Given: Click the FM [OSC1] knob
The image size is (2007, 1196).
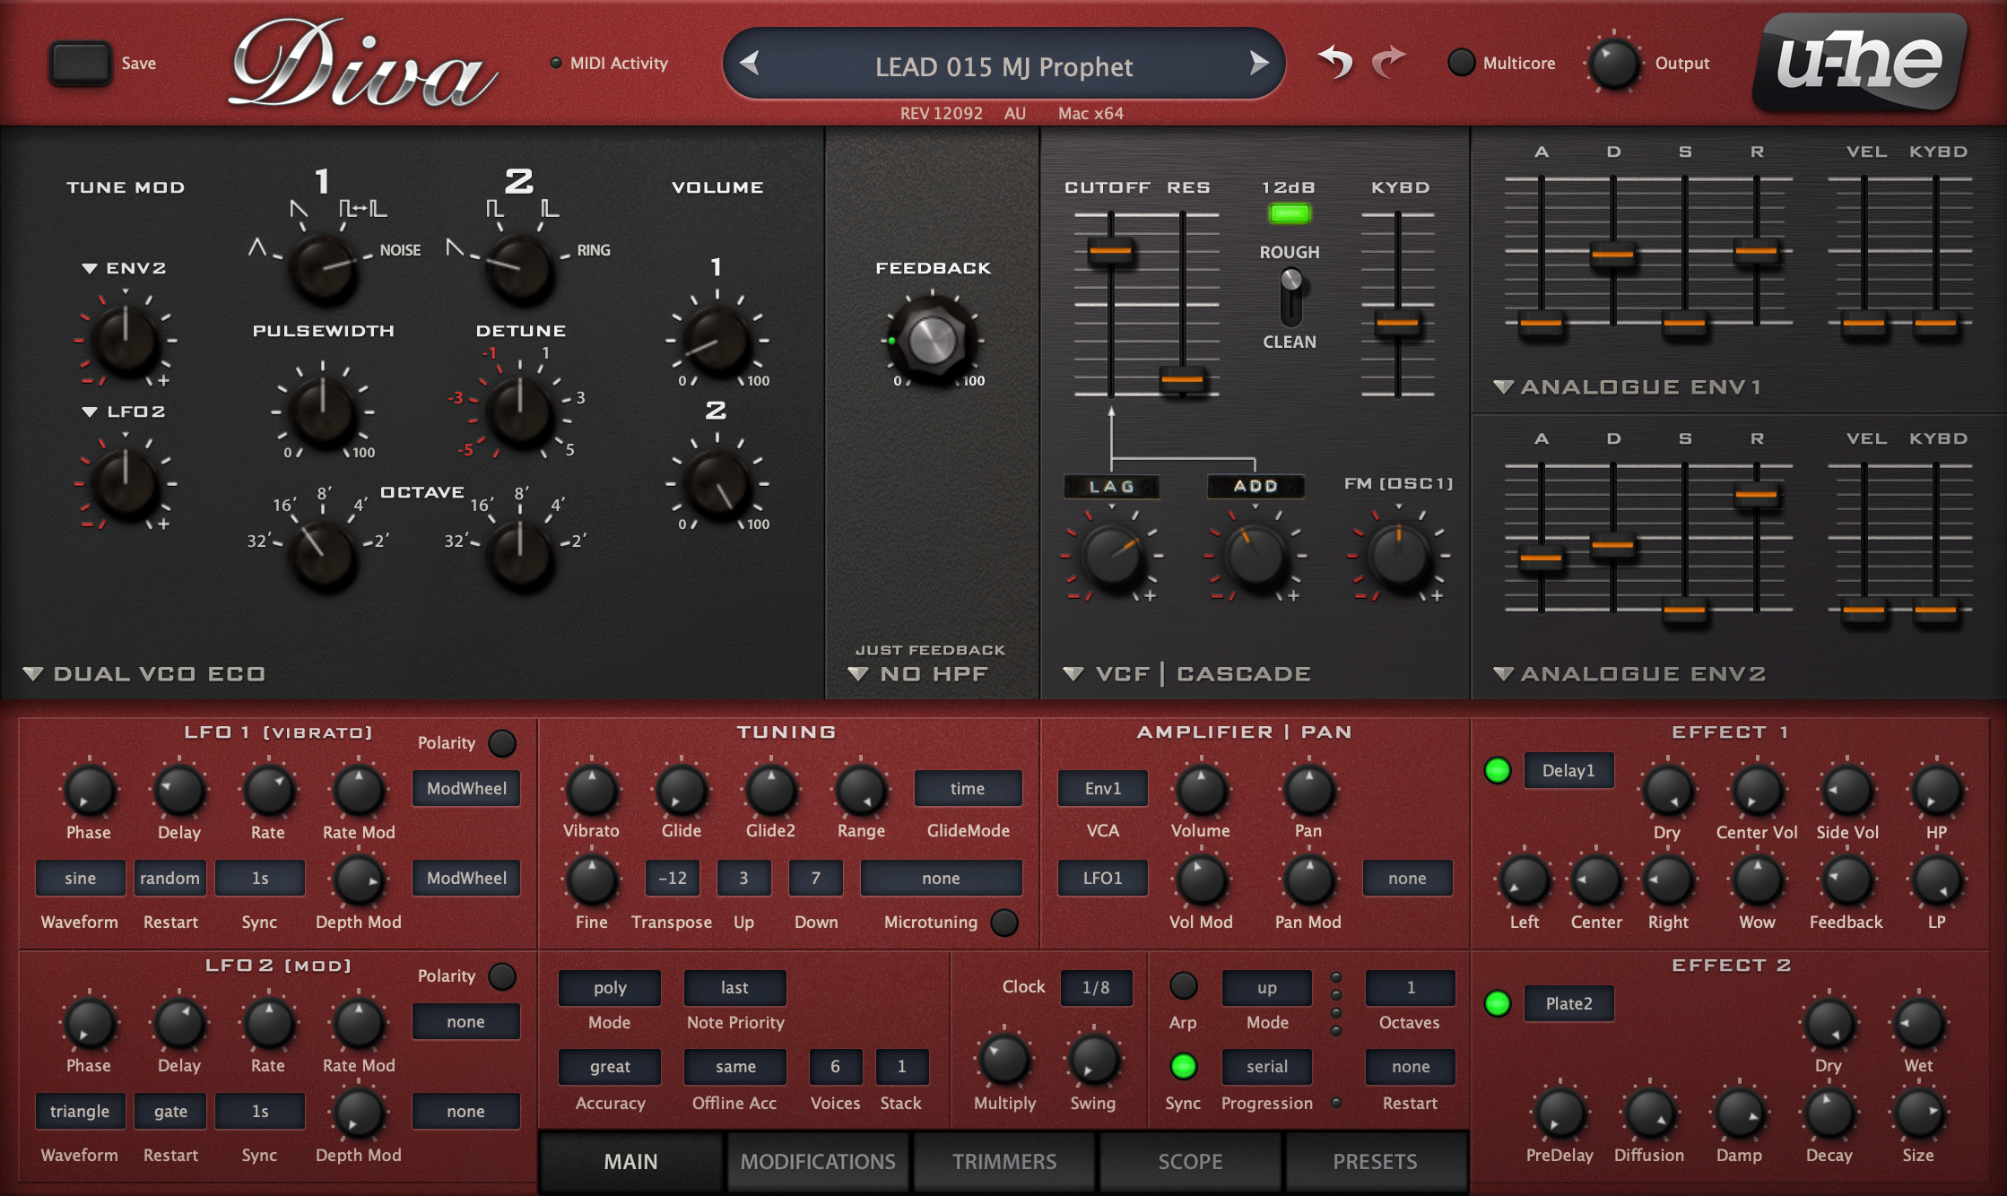Looking at the screenshot, I should [x=1398, y=555].
